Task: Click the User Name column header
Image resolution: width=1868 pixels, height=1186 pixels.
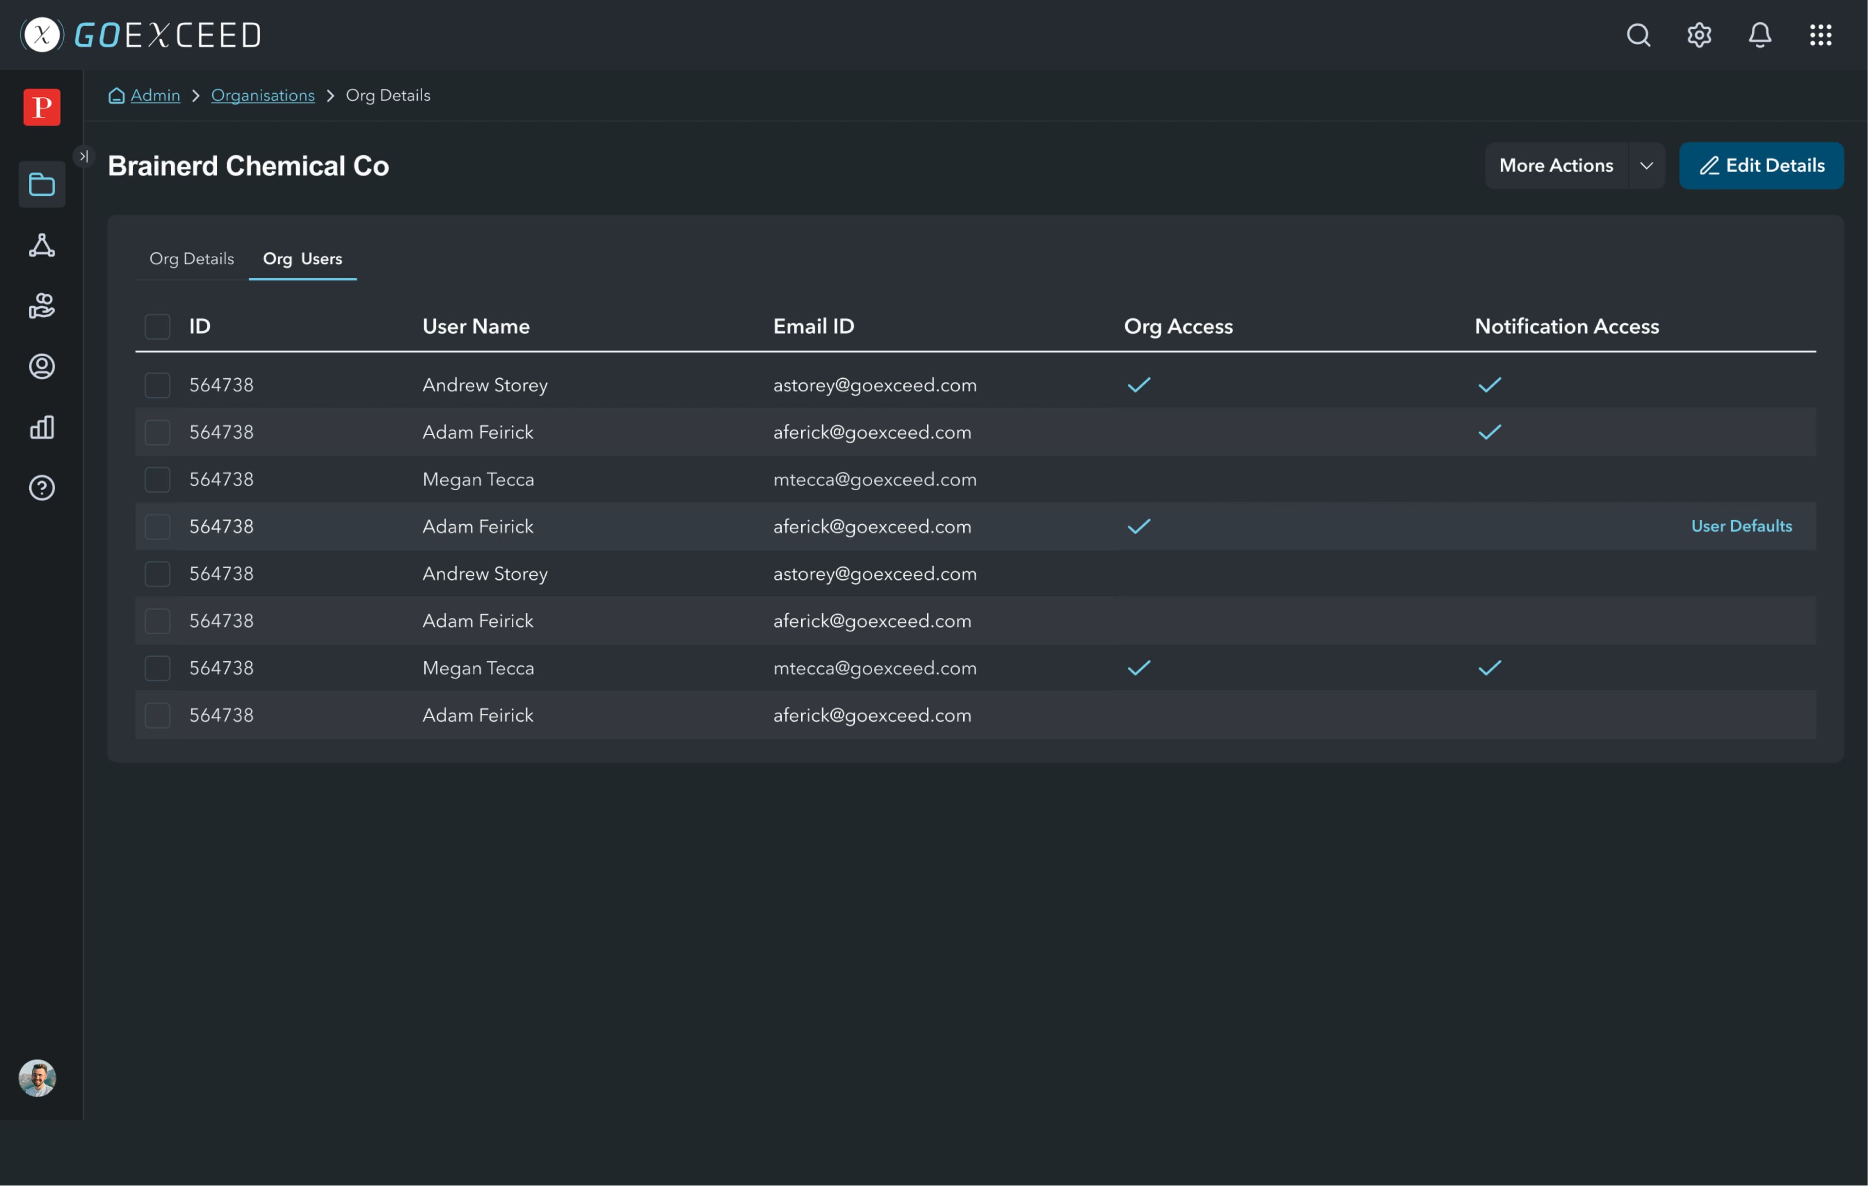Action: point(476,327)
